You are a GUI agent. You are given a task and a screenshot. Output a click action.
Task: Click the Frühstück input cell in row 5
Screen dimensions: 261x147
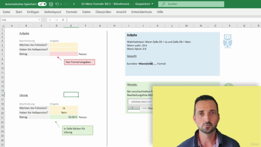pyautogui.click(x=64, y=45)
